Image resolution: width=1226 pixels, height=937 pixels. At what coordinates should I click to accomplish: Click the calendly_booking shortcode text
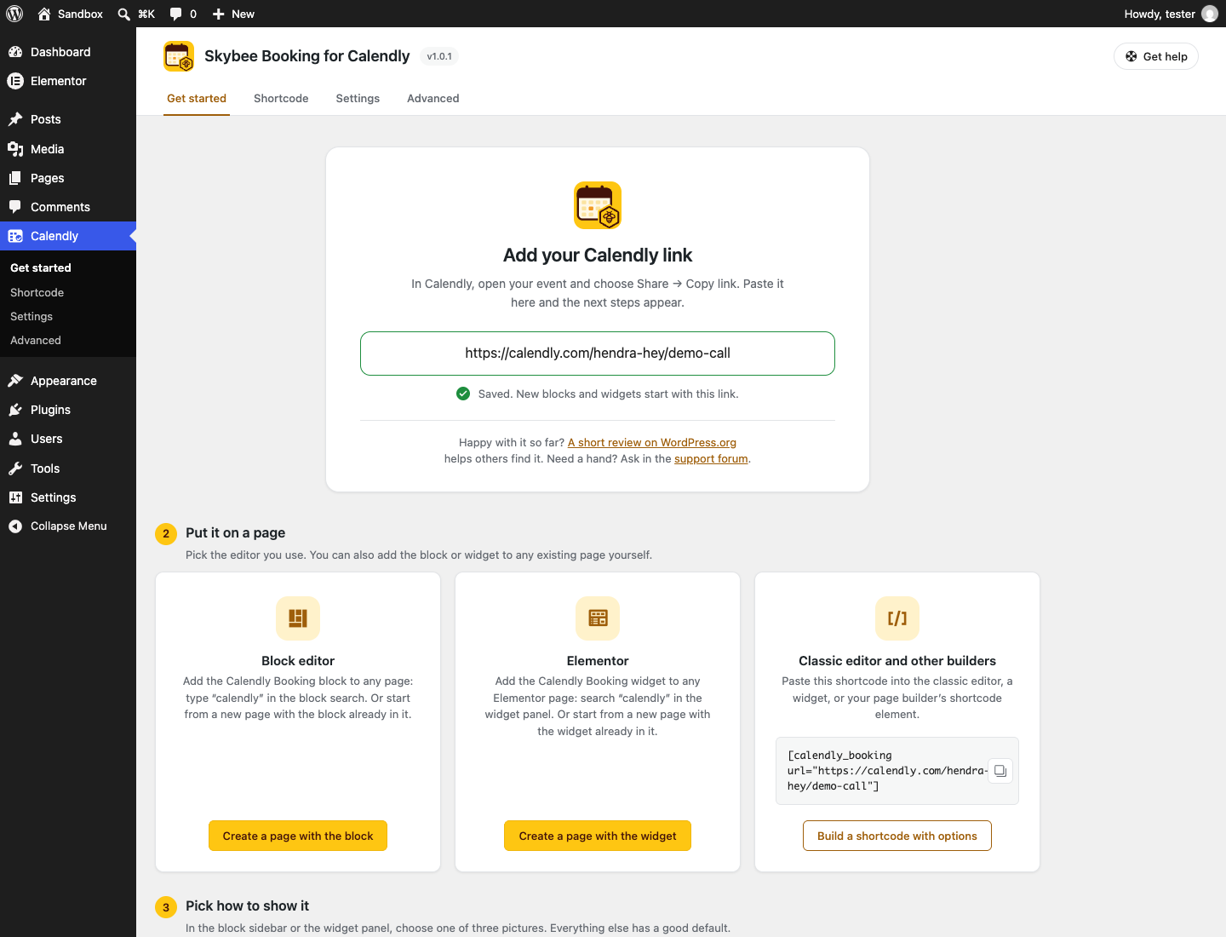click(x=886, y=771)
